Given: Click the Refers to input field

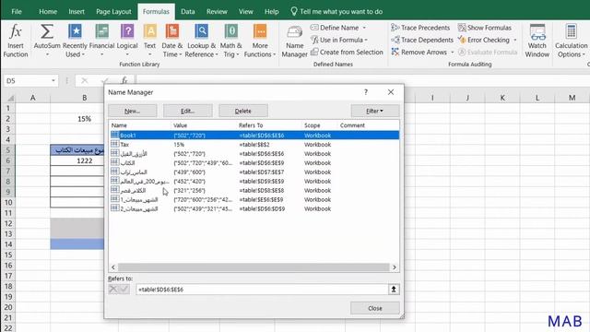Looking at the screenshot, I should click(x=262, y=289).
